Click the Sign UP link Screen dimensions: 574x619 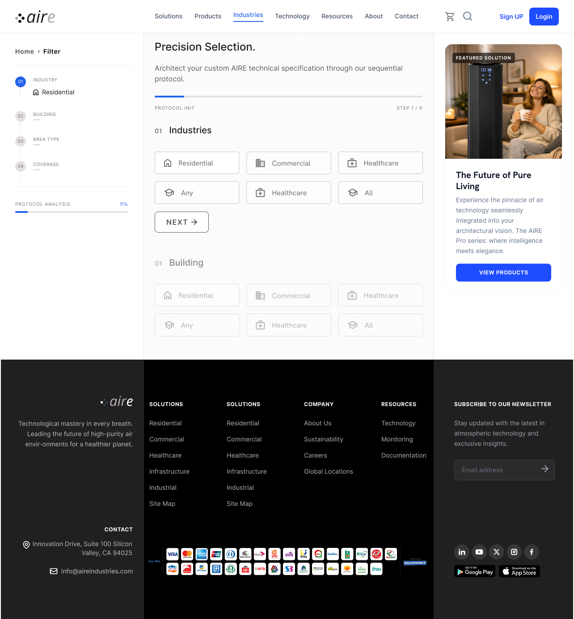511,17
